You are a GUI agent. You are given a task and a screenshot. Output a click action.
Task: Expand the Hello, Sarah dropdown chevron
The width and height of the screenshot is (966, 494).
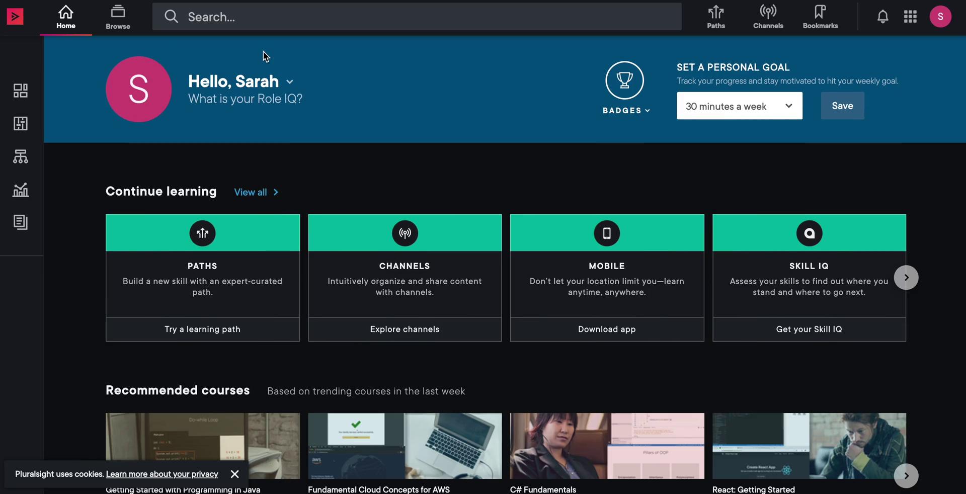(x=290, y=82)
